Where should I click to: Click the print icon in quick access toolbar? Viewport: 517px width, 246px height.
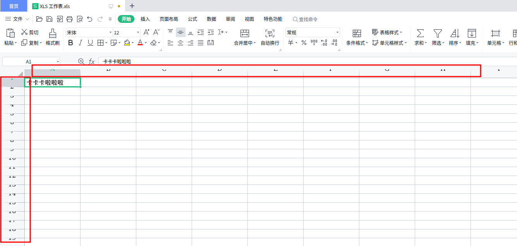coord(70,19)
